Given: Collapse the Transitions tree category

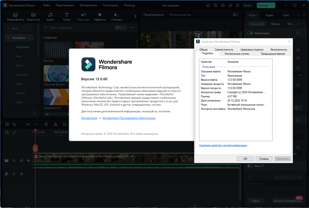Looking at the screenshot, I should (8, 38).
